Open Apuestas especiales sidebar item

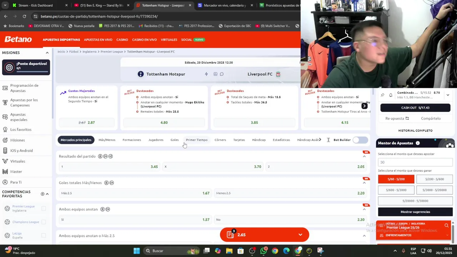tap(19, 117)
